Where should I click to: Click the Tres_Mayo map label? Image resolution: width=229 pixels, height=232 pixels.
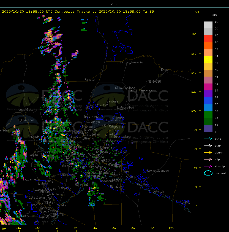pyautogui.click(x=91, y=117)
